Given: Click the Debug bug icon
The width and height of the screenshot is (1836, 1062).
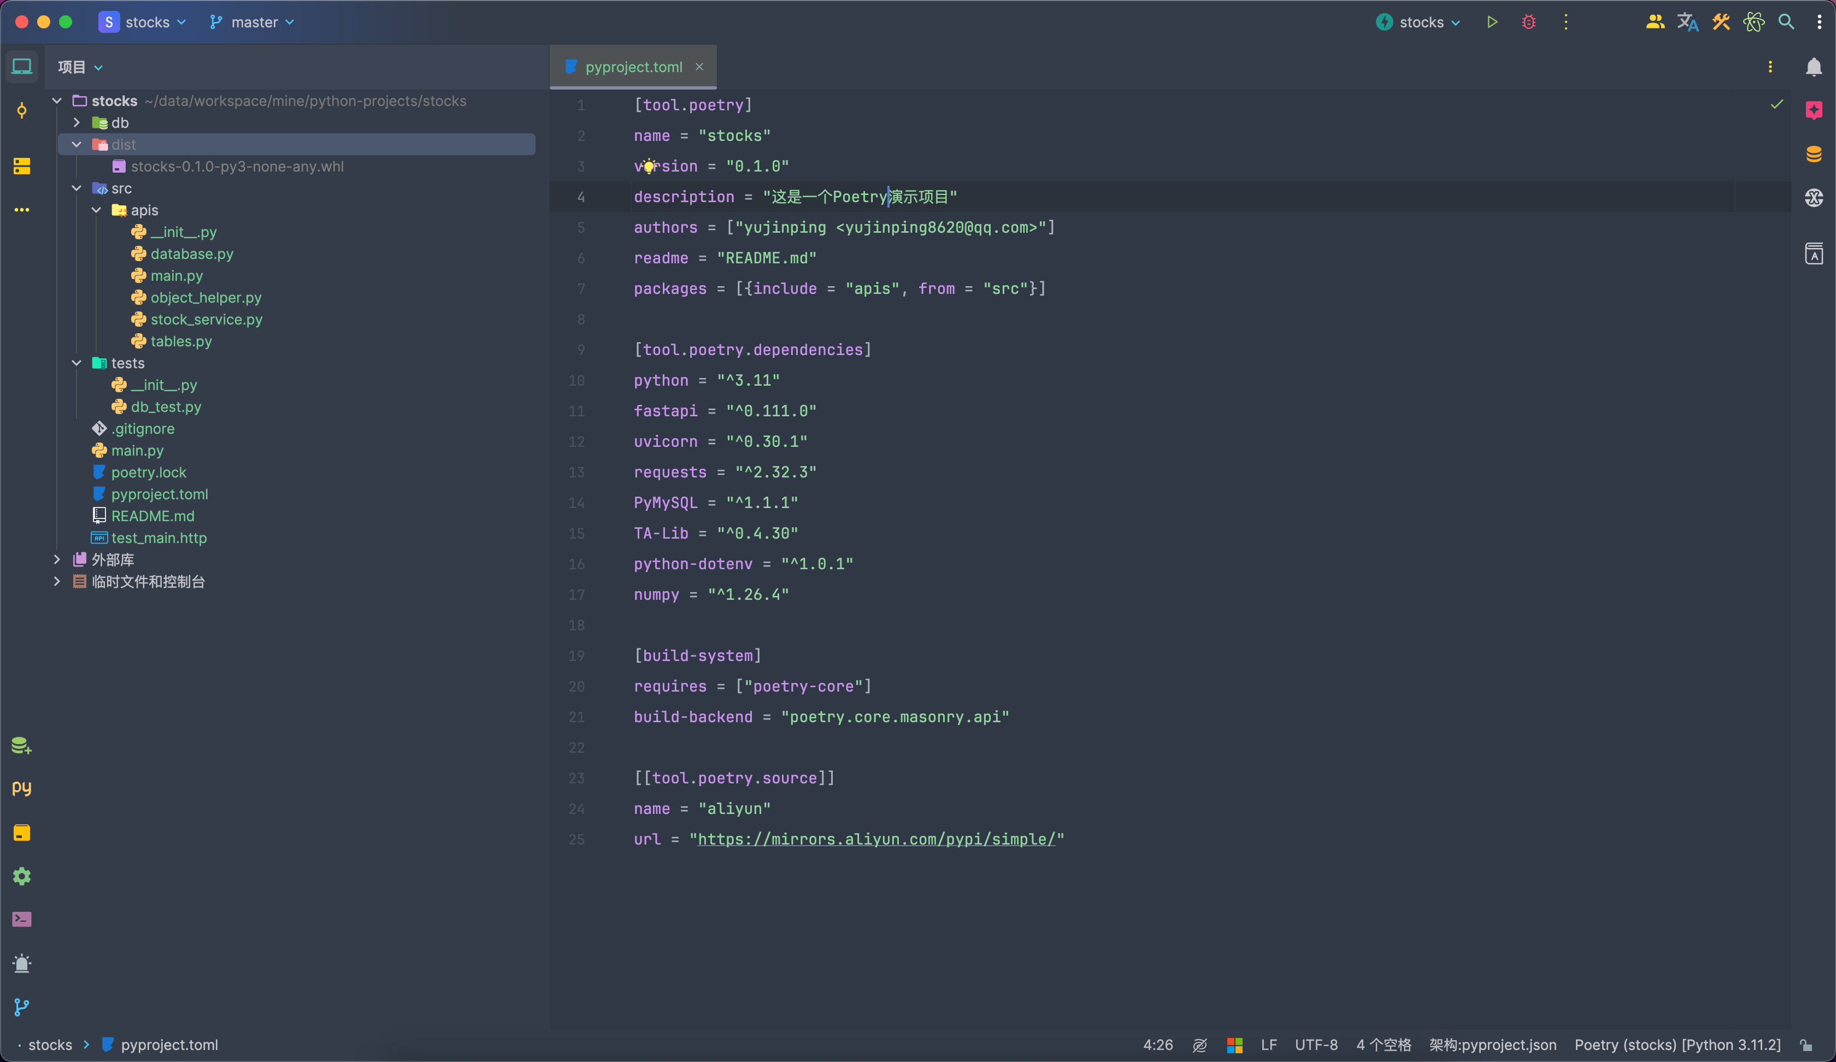Looking at the screenshot, I should [x=1528, y=22].
